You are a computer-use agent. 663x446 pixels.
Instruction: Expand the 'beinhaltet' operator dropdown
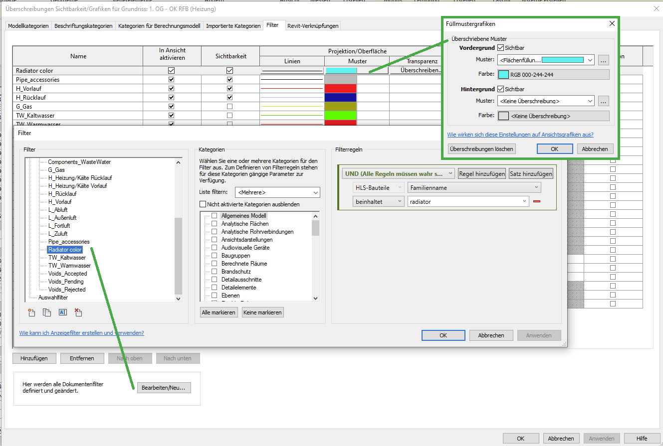pyautogui.click(x=378, y=201)
